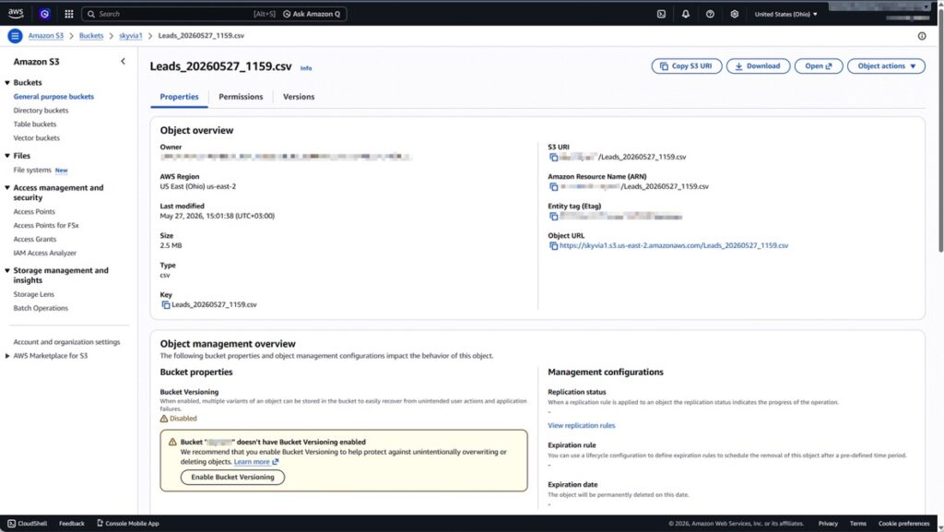Screen dimensions: 944x532
Task: Toggle the blue navigation hamburger icon
Action: coord(15,36)
